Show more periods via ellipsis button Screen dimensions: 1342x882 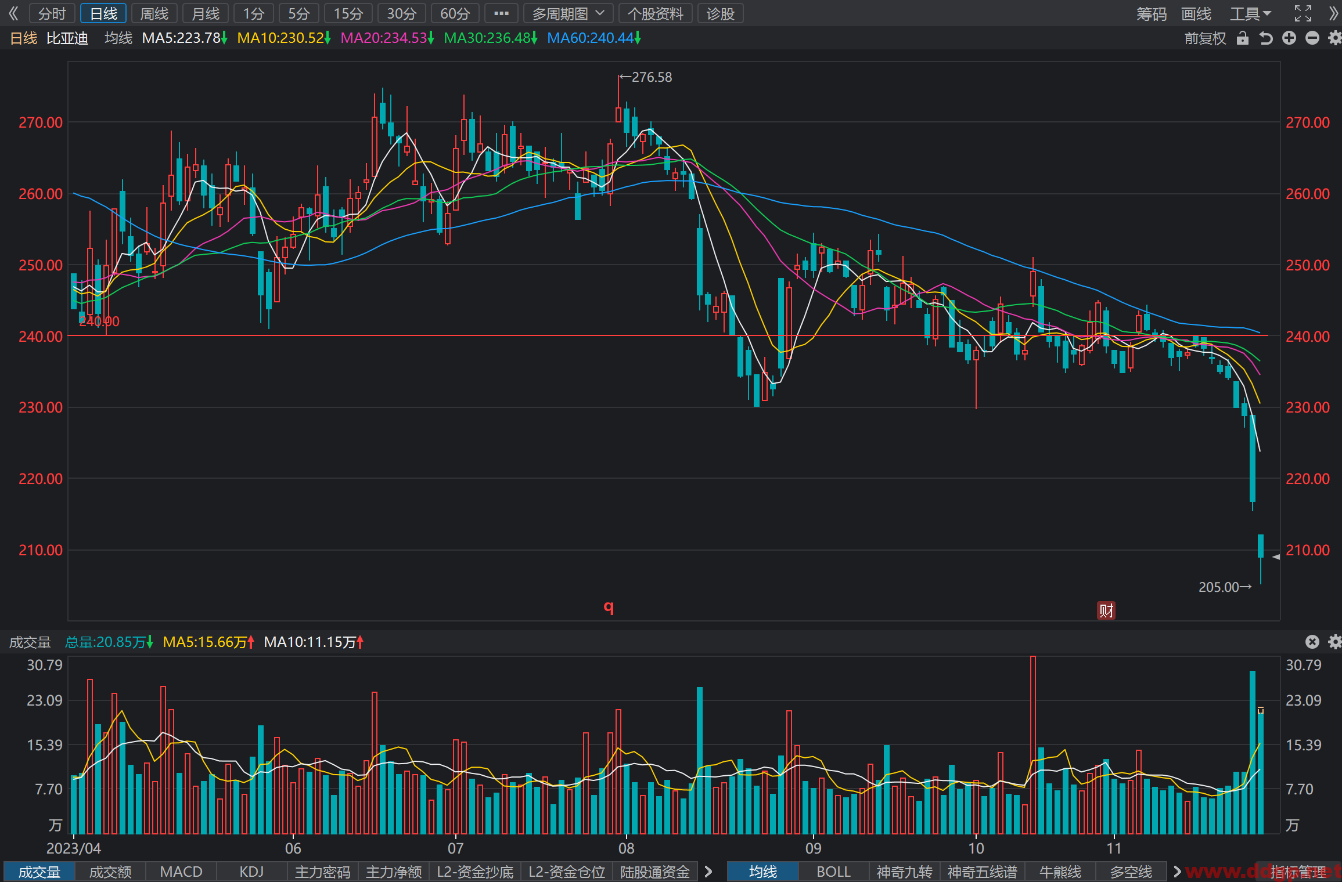(x=501, y=13)
